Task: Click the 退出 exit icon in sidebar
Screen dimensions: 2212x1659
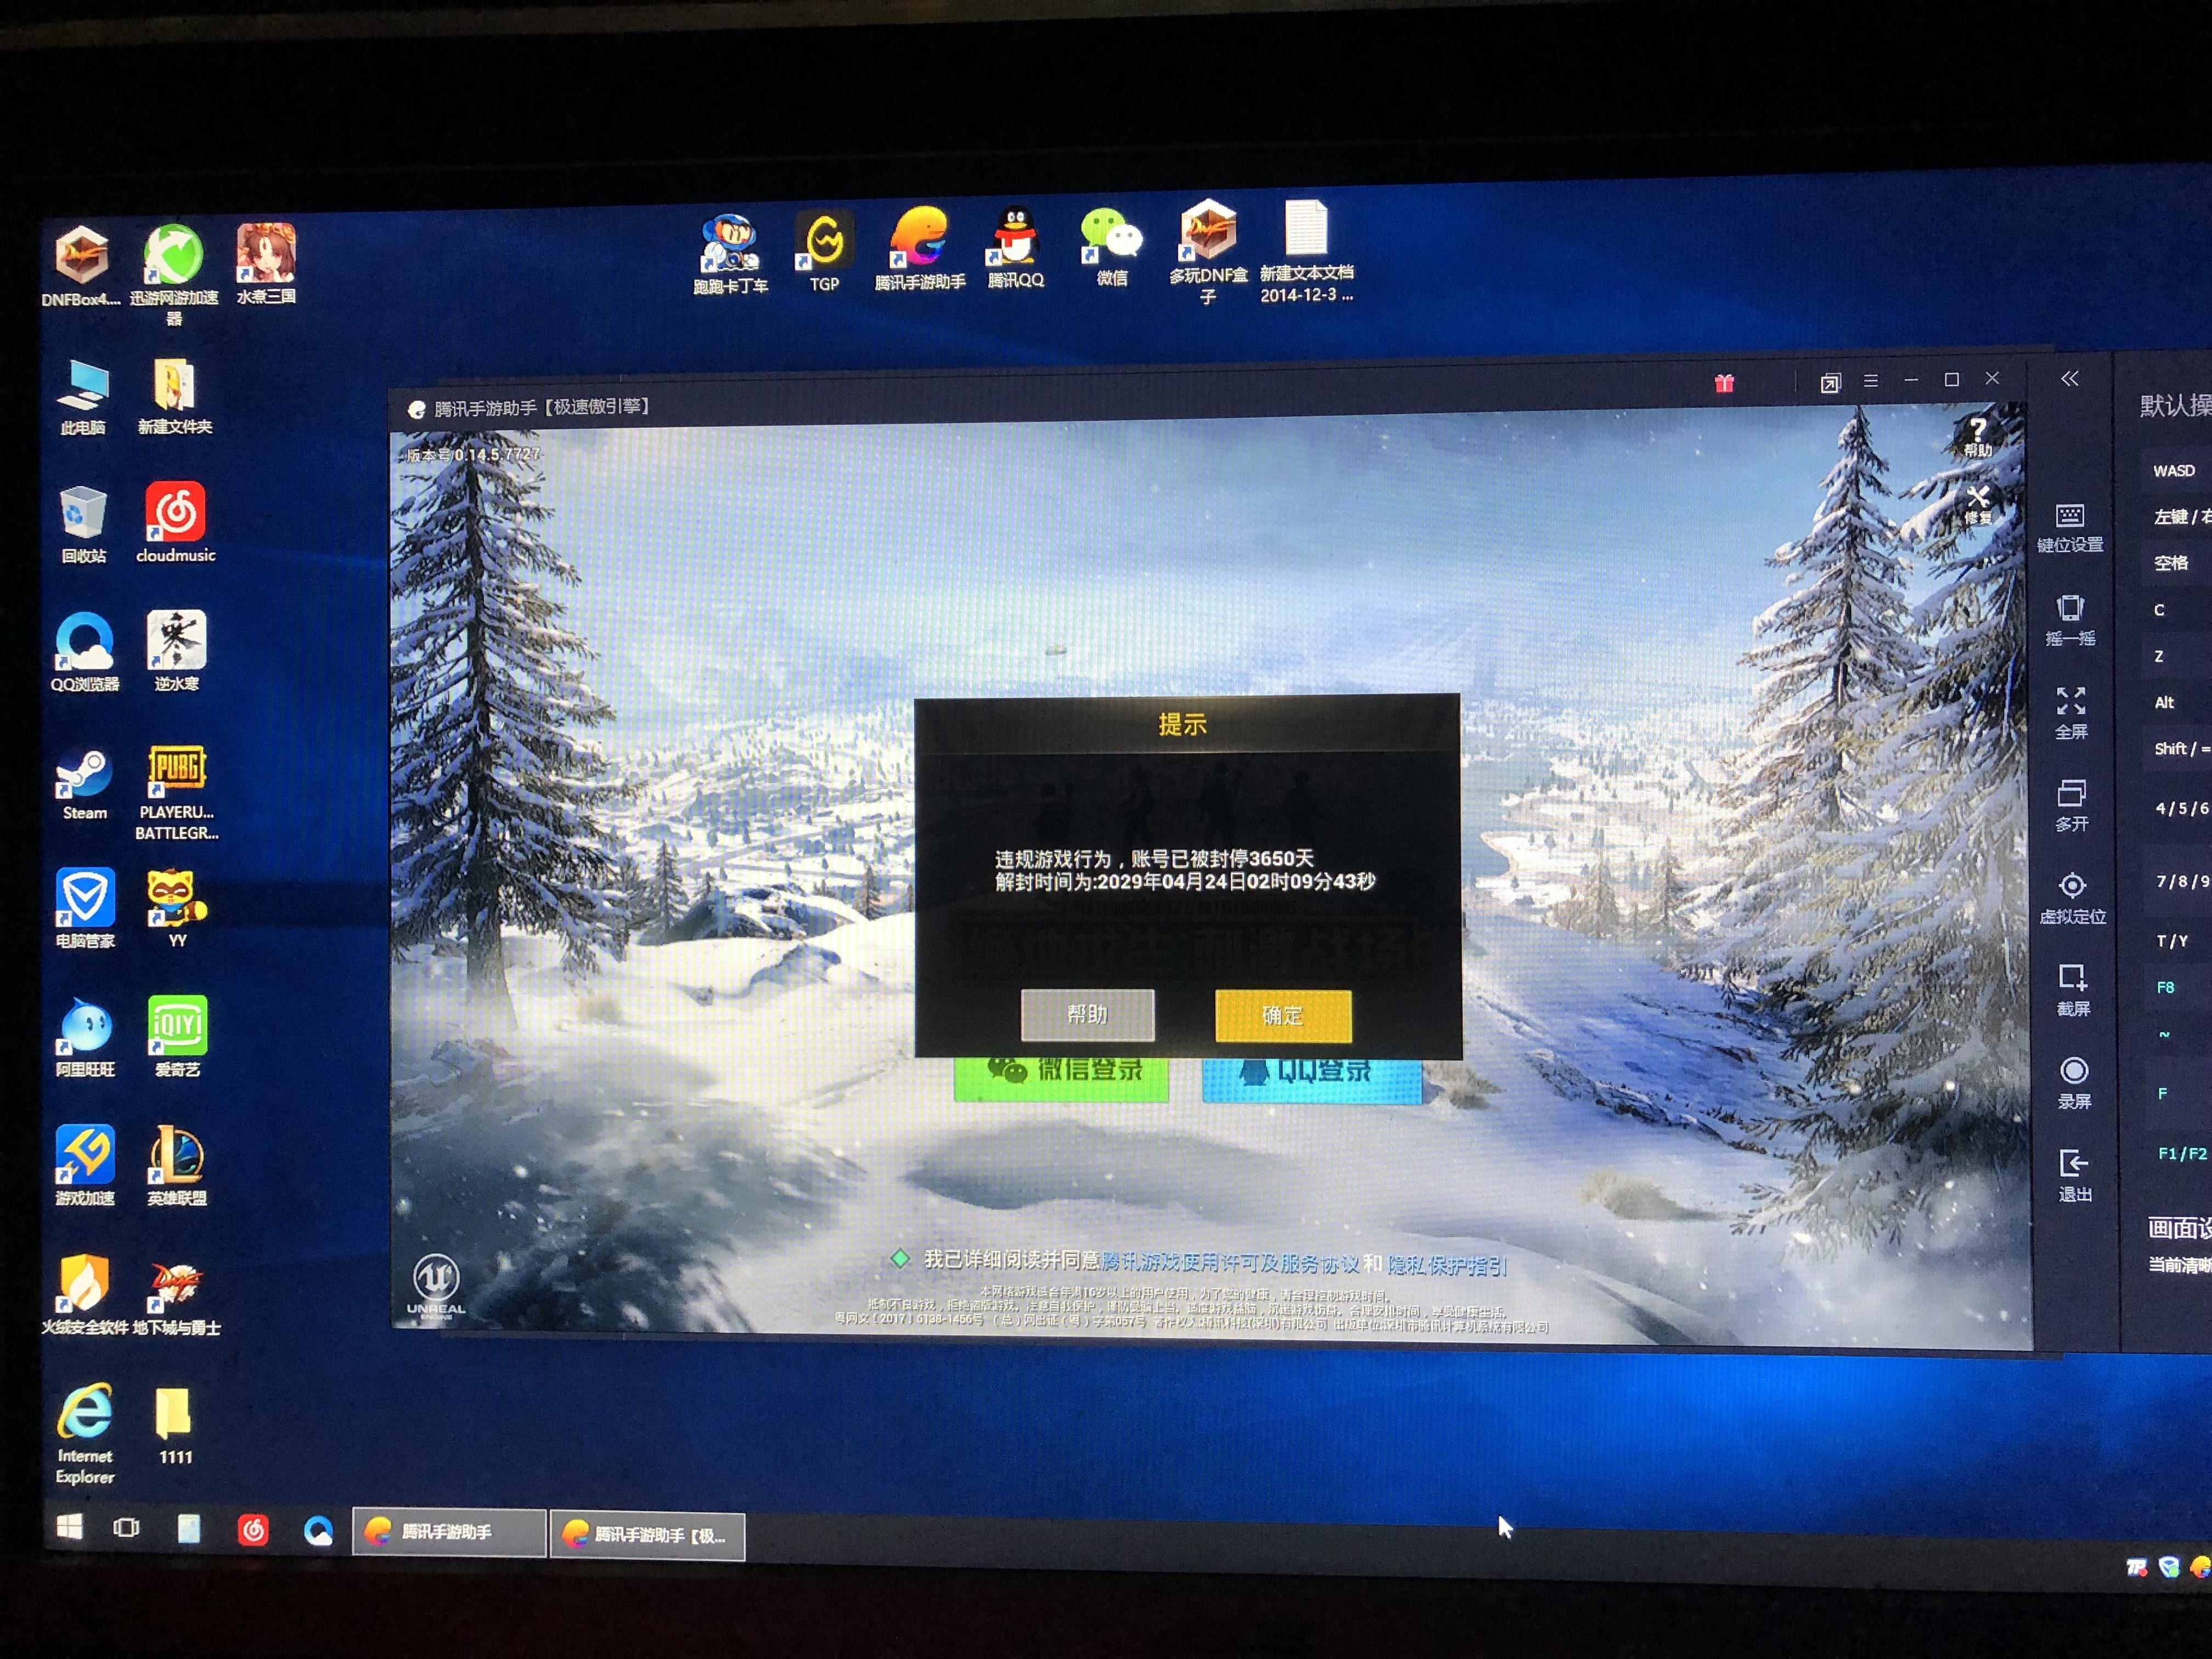Action: tap(2074, 1176)
